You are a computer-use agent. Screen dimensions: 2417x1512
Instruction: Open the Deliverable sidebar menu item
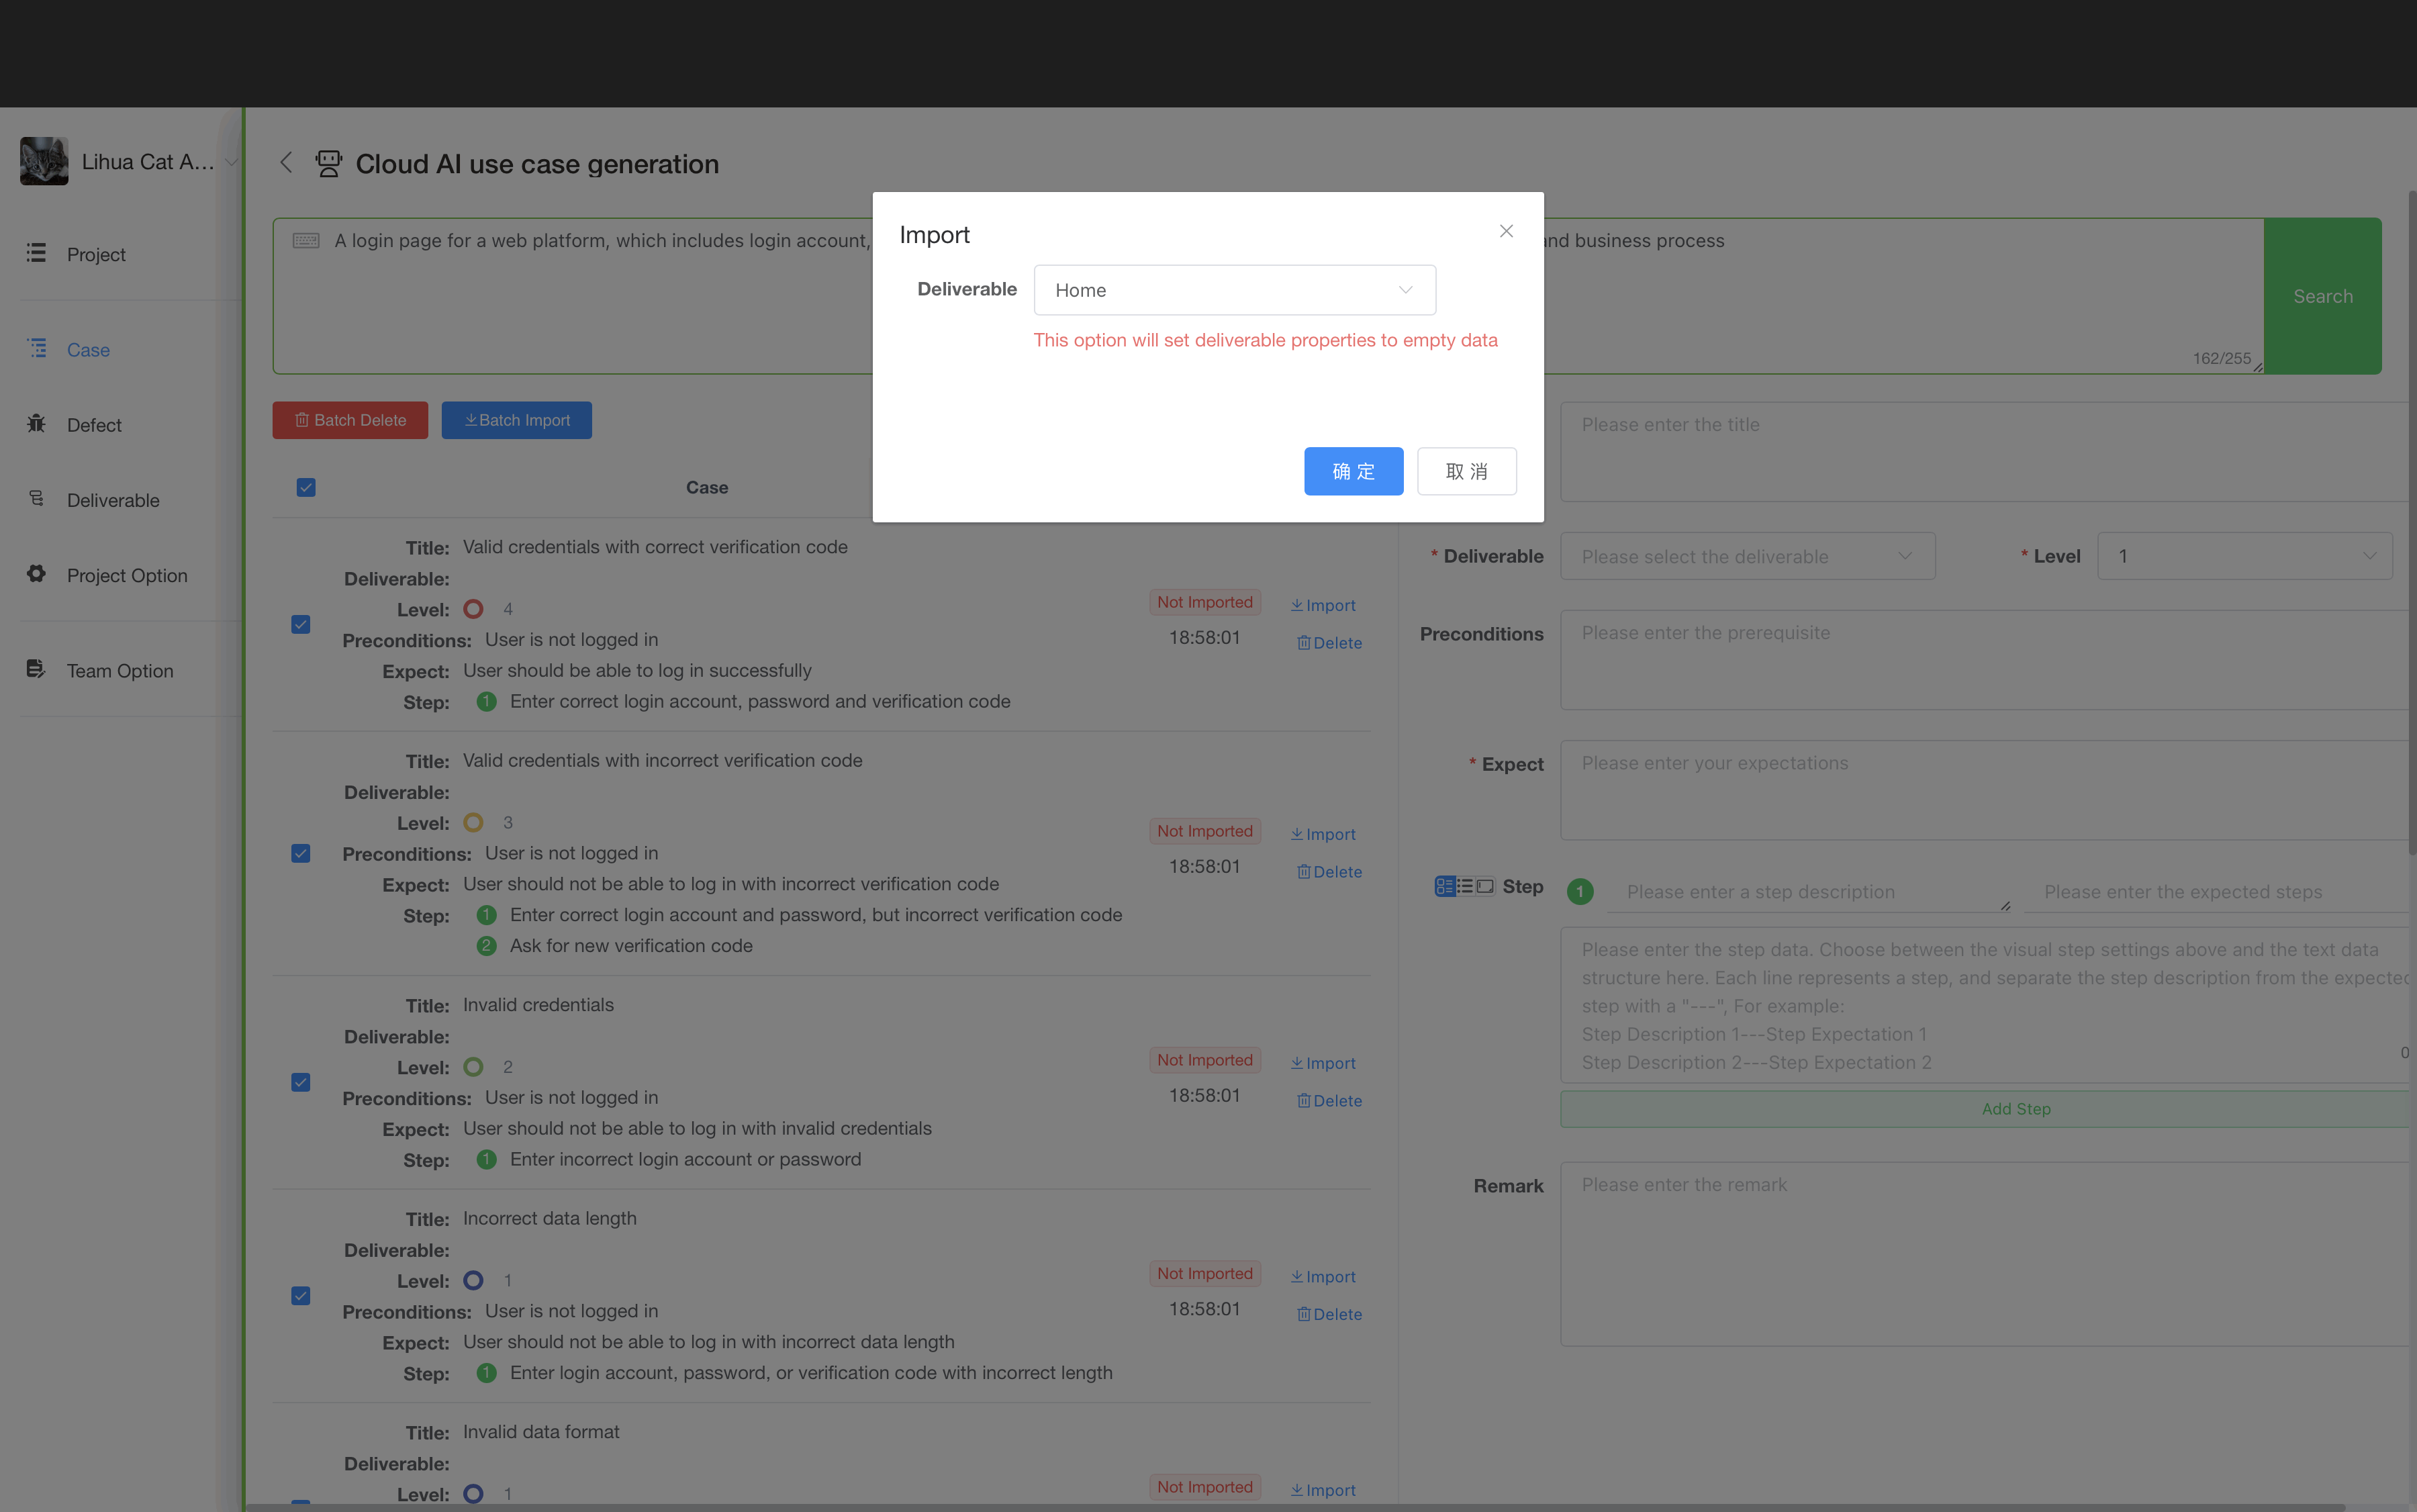coord(113,500)
